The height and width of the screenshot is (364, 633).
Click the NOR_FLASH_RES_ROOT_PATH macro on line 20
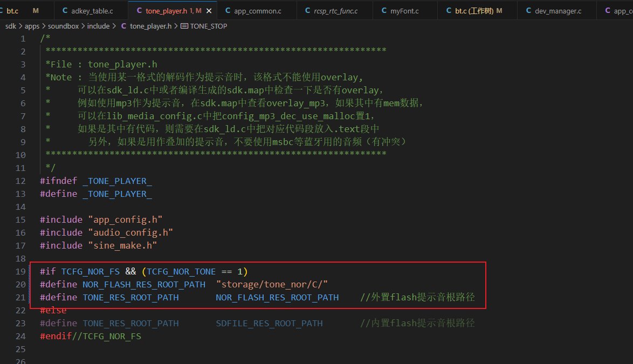[x=144, y=285]
